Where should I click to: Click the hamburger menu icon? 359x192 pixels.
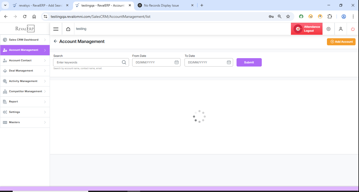point(56,29)
